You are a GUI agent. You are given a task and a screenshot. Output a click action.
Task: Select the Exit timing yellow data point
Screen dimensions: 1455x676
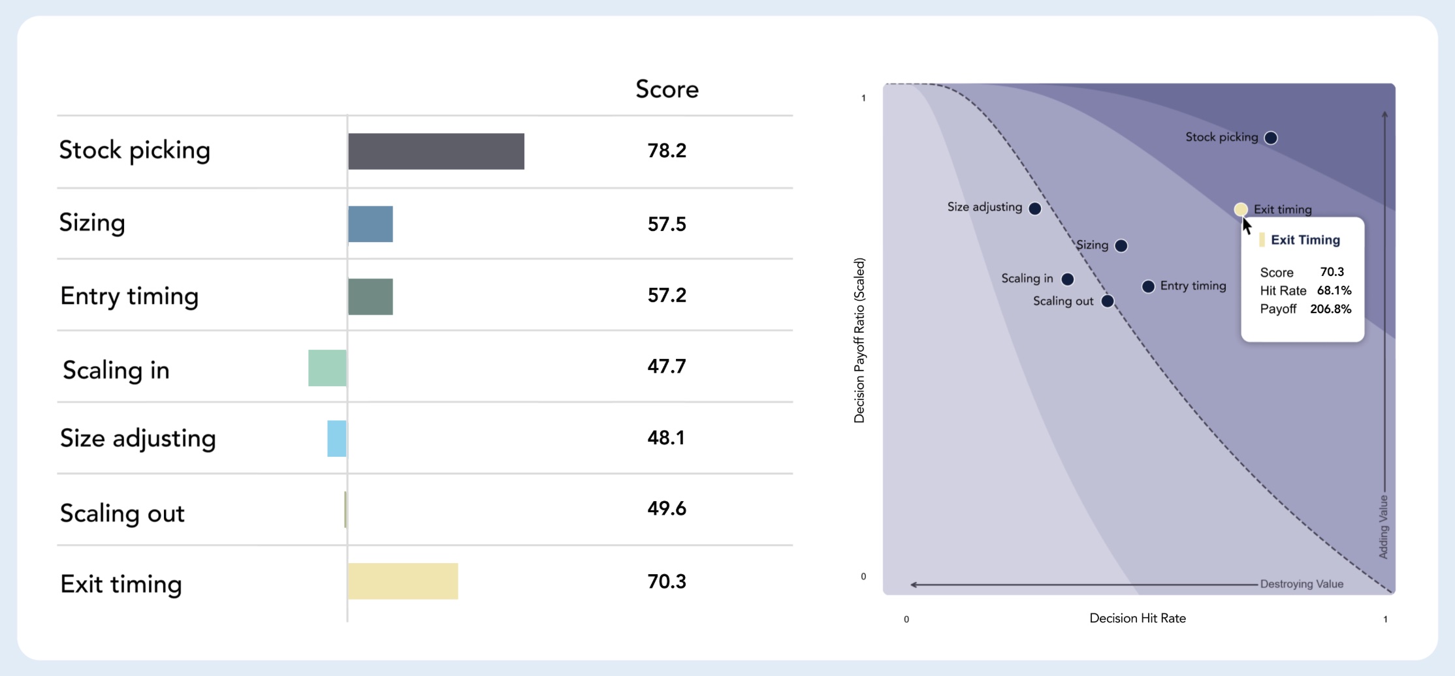tap(1241, 209)
